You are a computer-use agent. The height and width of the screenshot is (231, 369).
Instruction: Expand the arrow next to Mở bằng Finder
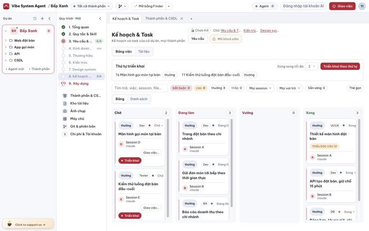pyautogui.click(x=169, y=6)
